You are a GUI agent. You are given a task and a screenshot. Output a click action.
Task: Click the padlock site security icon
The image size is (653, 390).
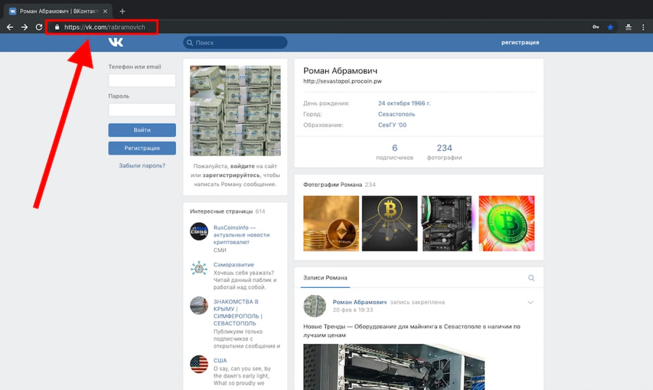pyautogui.click(x=56, y=27)
